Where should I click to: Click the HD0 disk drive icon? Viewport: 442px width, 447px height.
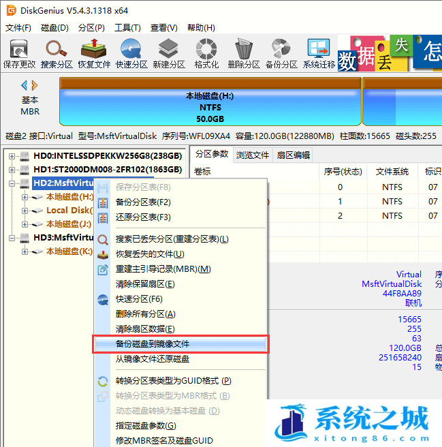tap(25, 156)
